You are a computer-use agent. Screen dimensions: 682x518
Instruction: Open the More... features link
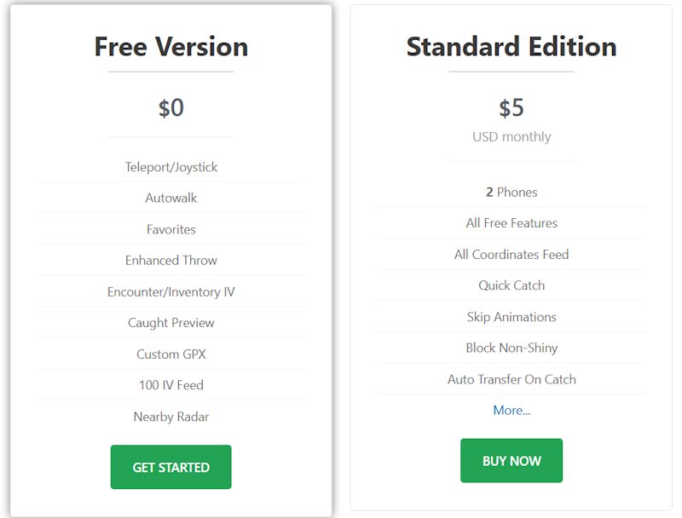point(511,410)
